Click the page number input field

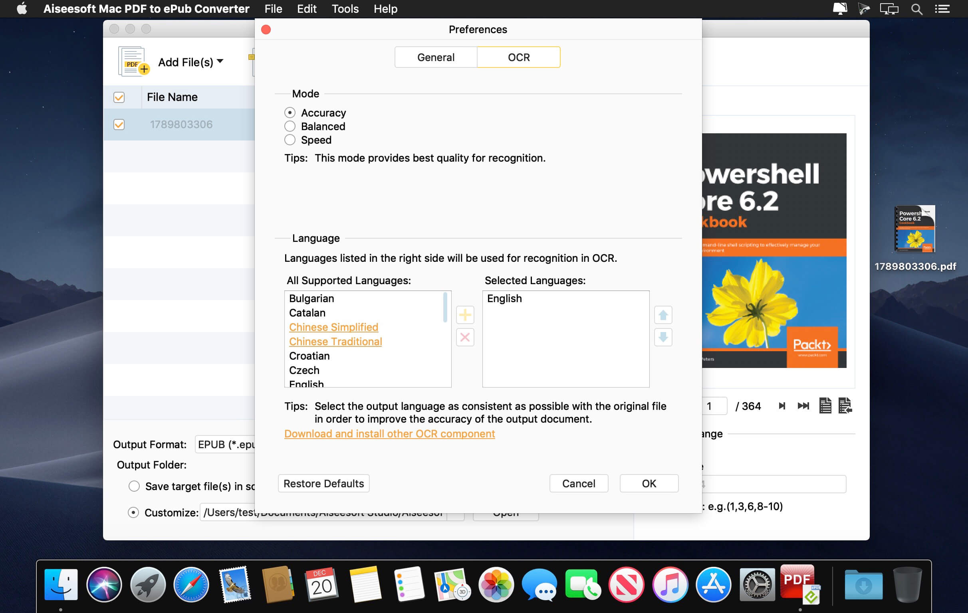pyautogui.click(x=714, y=406)
